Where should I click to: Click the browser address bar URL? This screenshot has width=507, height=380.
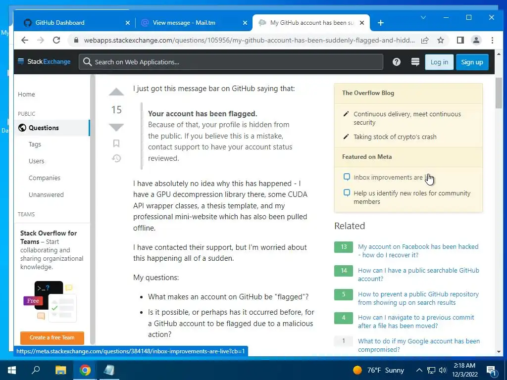point(249,40)
